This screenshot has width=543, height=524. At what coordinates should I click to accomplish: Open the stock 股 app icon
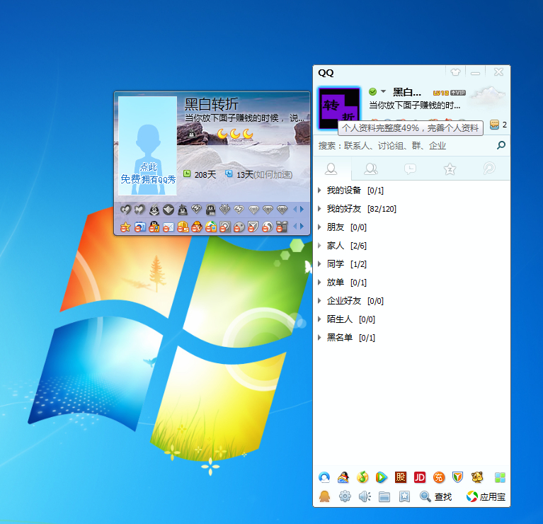click(x=401, y=477)
